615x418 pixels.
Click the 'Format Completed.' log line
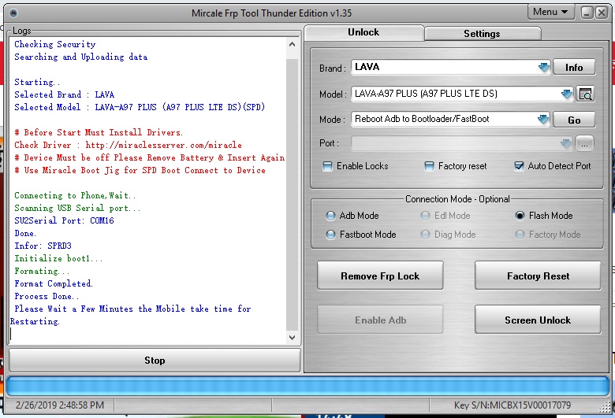54,283
